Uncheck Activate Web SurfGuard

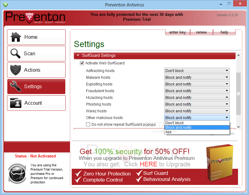click(82, 63)
